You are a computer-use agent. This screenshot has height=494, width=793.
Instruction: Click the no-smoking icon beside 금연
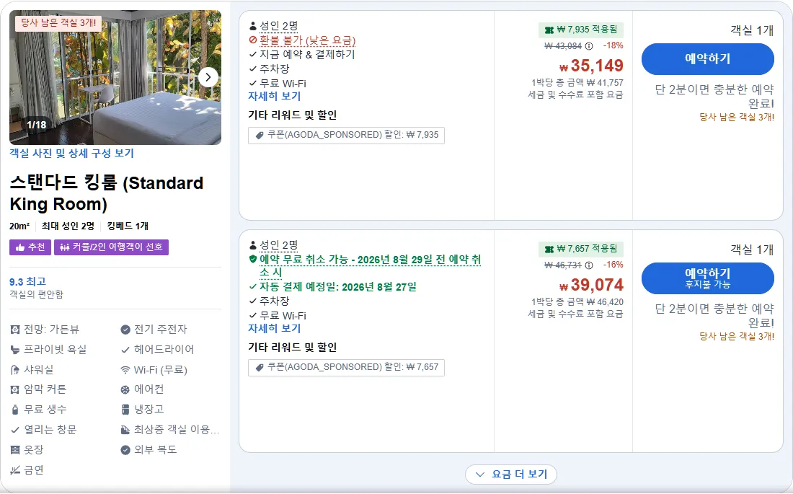[x=15, y=469]
